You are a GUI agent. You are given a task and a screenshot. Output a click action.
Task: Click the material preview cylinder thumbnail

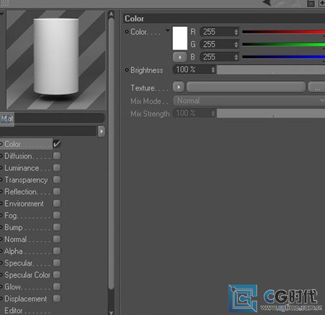[56, 60]
